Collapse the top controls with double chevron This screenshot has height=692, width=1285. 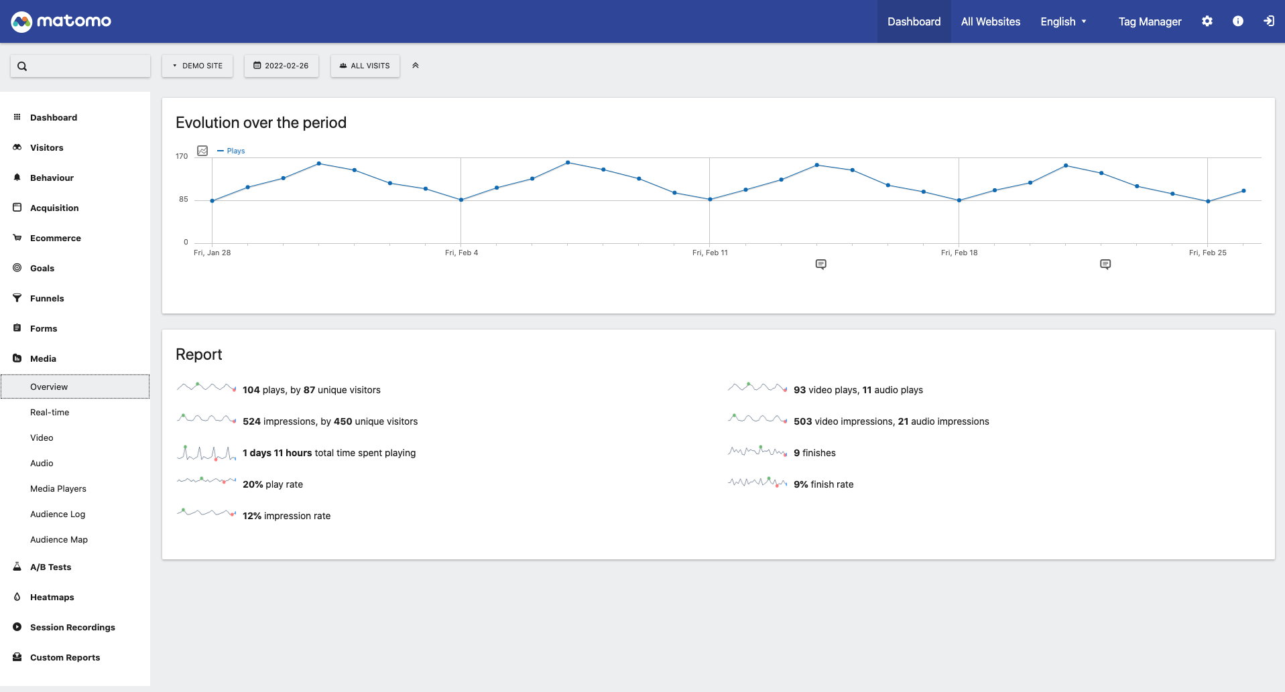[x=416, y=66]
